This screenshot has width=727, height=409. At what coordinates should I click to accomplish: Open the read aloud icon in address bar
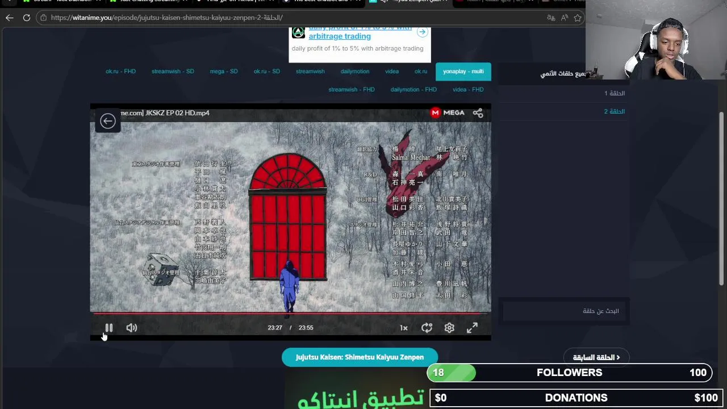tap(564, 18)
